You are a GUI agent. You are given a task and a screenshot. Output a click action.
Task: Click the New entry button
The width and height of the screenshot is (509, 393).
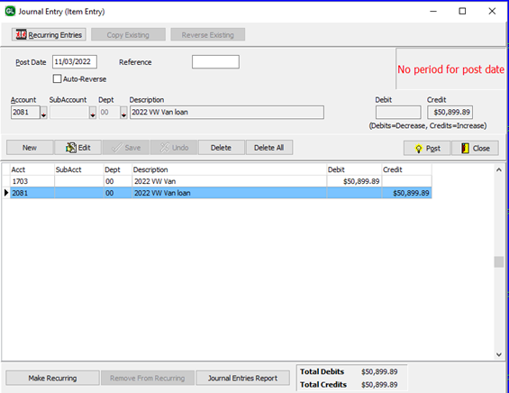[30, 148]
